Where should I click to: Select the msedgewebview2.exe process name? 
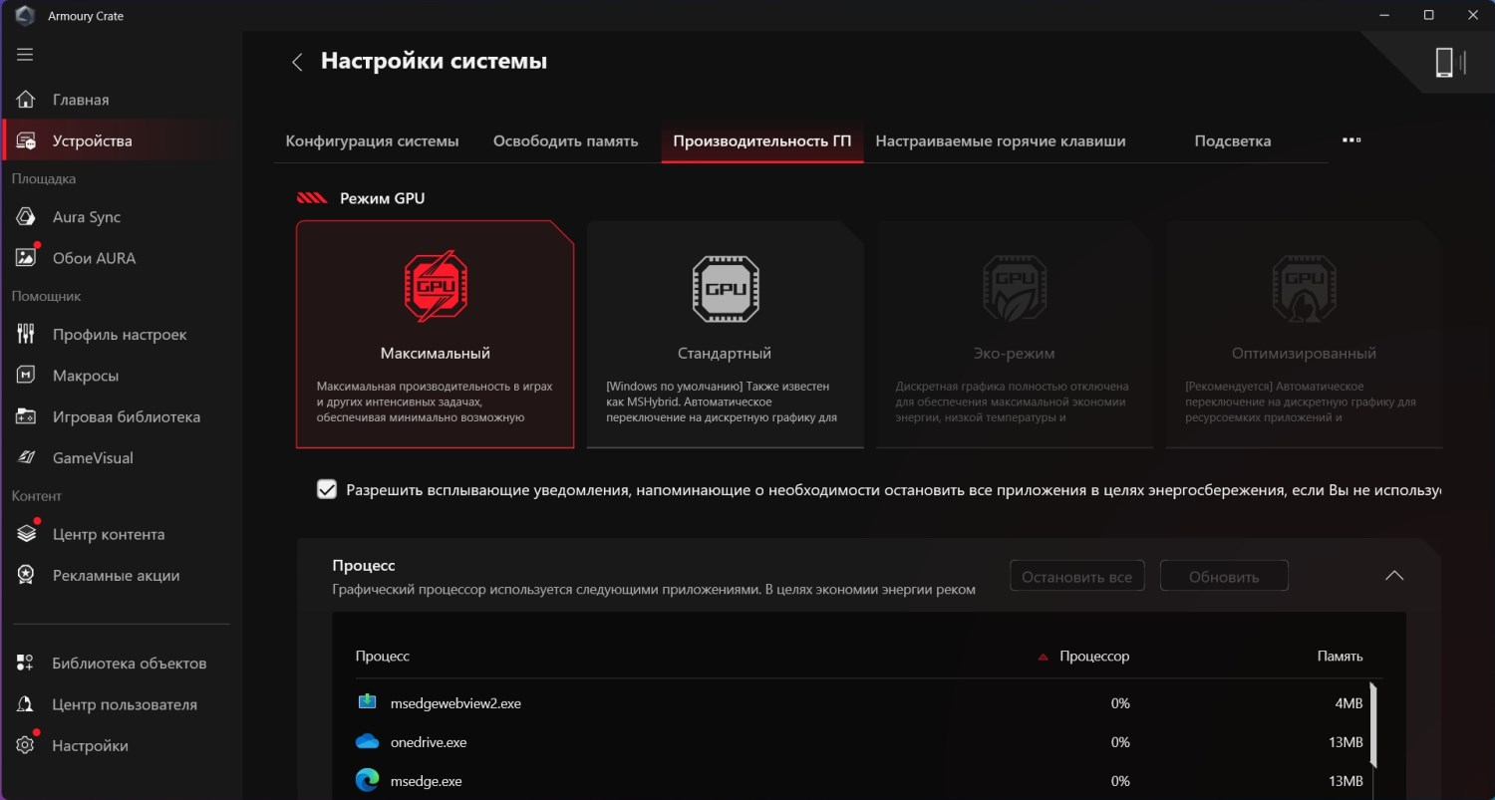pos(456,703)
